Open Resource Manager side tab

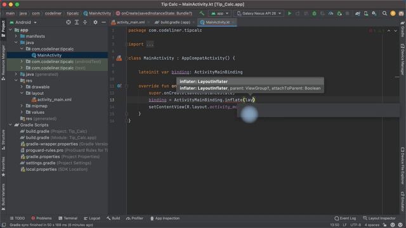coord(3,62)
